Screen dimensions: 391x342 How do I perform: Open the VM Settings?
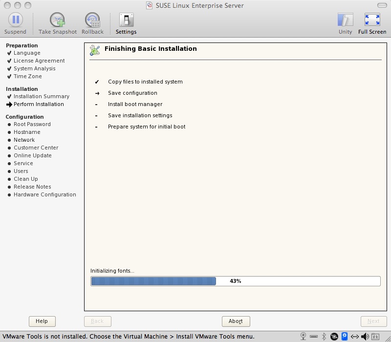126,23
